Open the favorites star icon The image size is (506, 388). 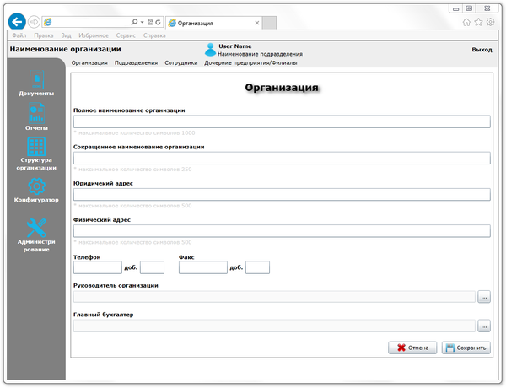point(478,22)
